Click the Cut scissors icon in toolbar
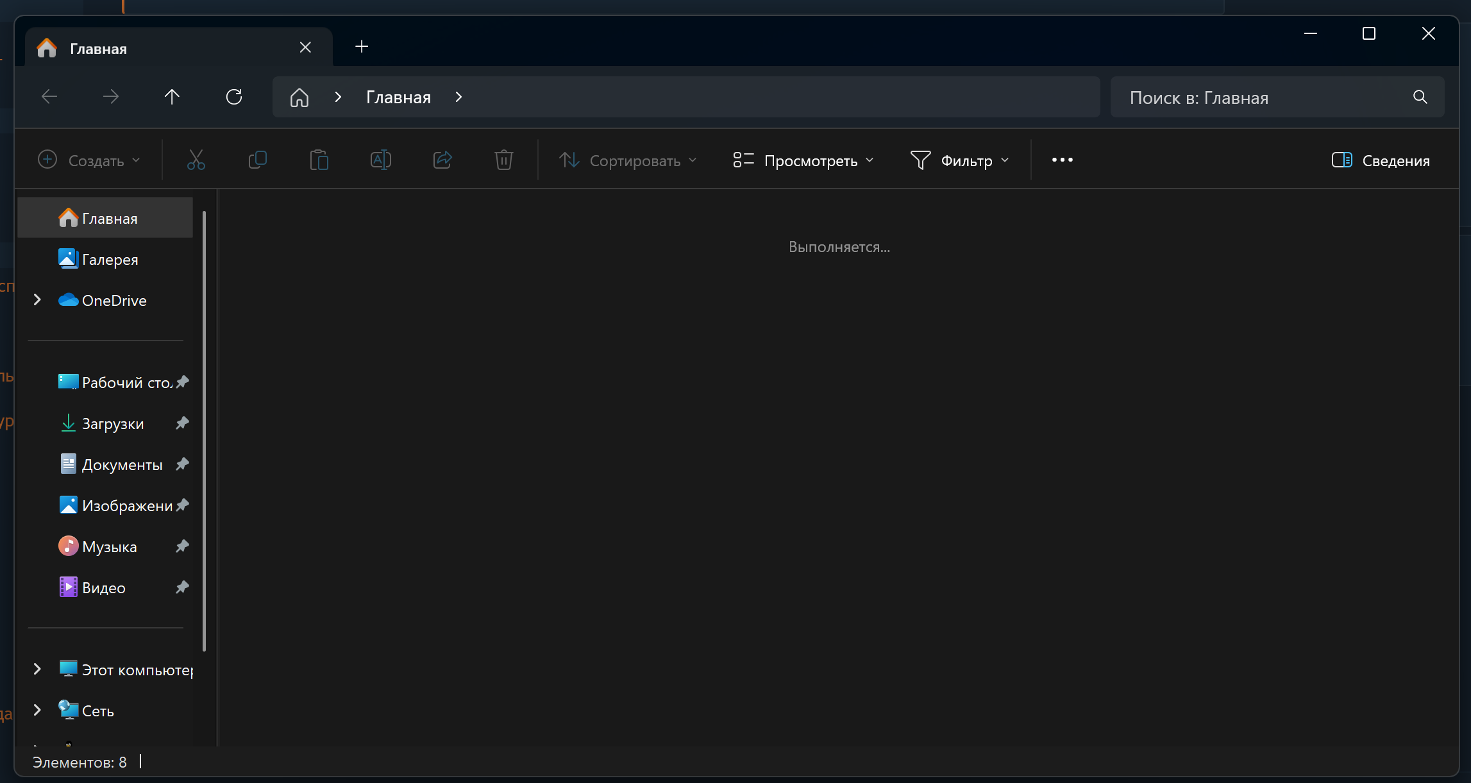This screenshot has width=1471, height=783. point(196,160)
